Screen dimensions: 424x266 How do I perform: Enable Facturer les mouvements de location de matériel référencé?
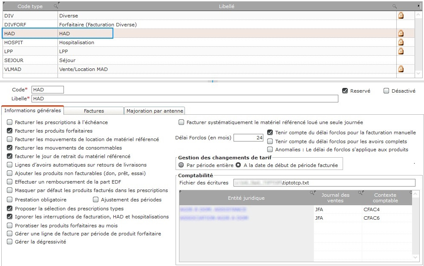(10, 139)
